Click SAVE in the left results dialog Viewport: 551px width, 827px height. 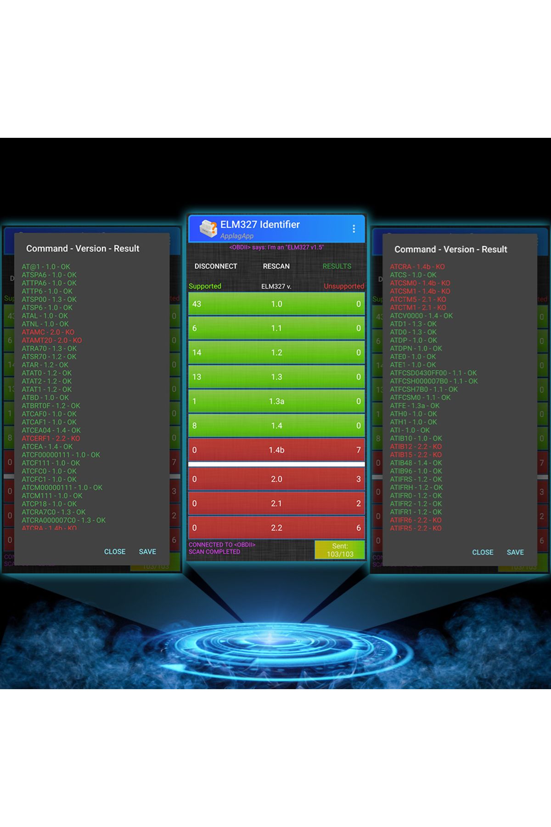coord(147,551)
